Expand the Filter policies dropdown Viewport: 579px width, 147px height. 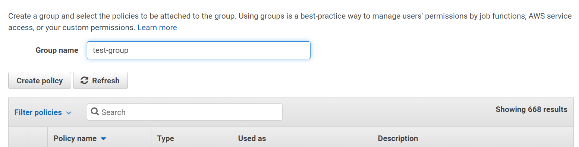(43, 112)
